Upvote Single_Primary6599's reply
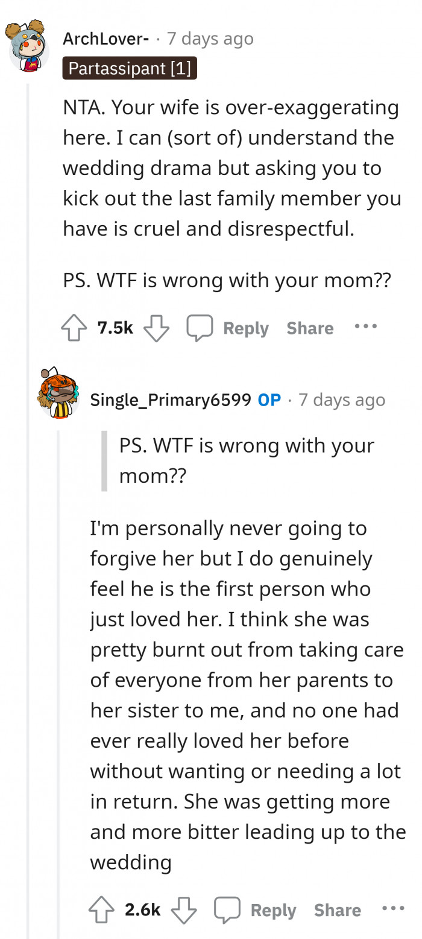The height and width of the screenshot is (939, 422). pyautogui.click(x=101, y=910)
